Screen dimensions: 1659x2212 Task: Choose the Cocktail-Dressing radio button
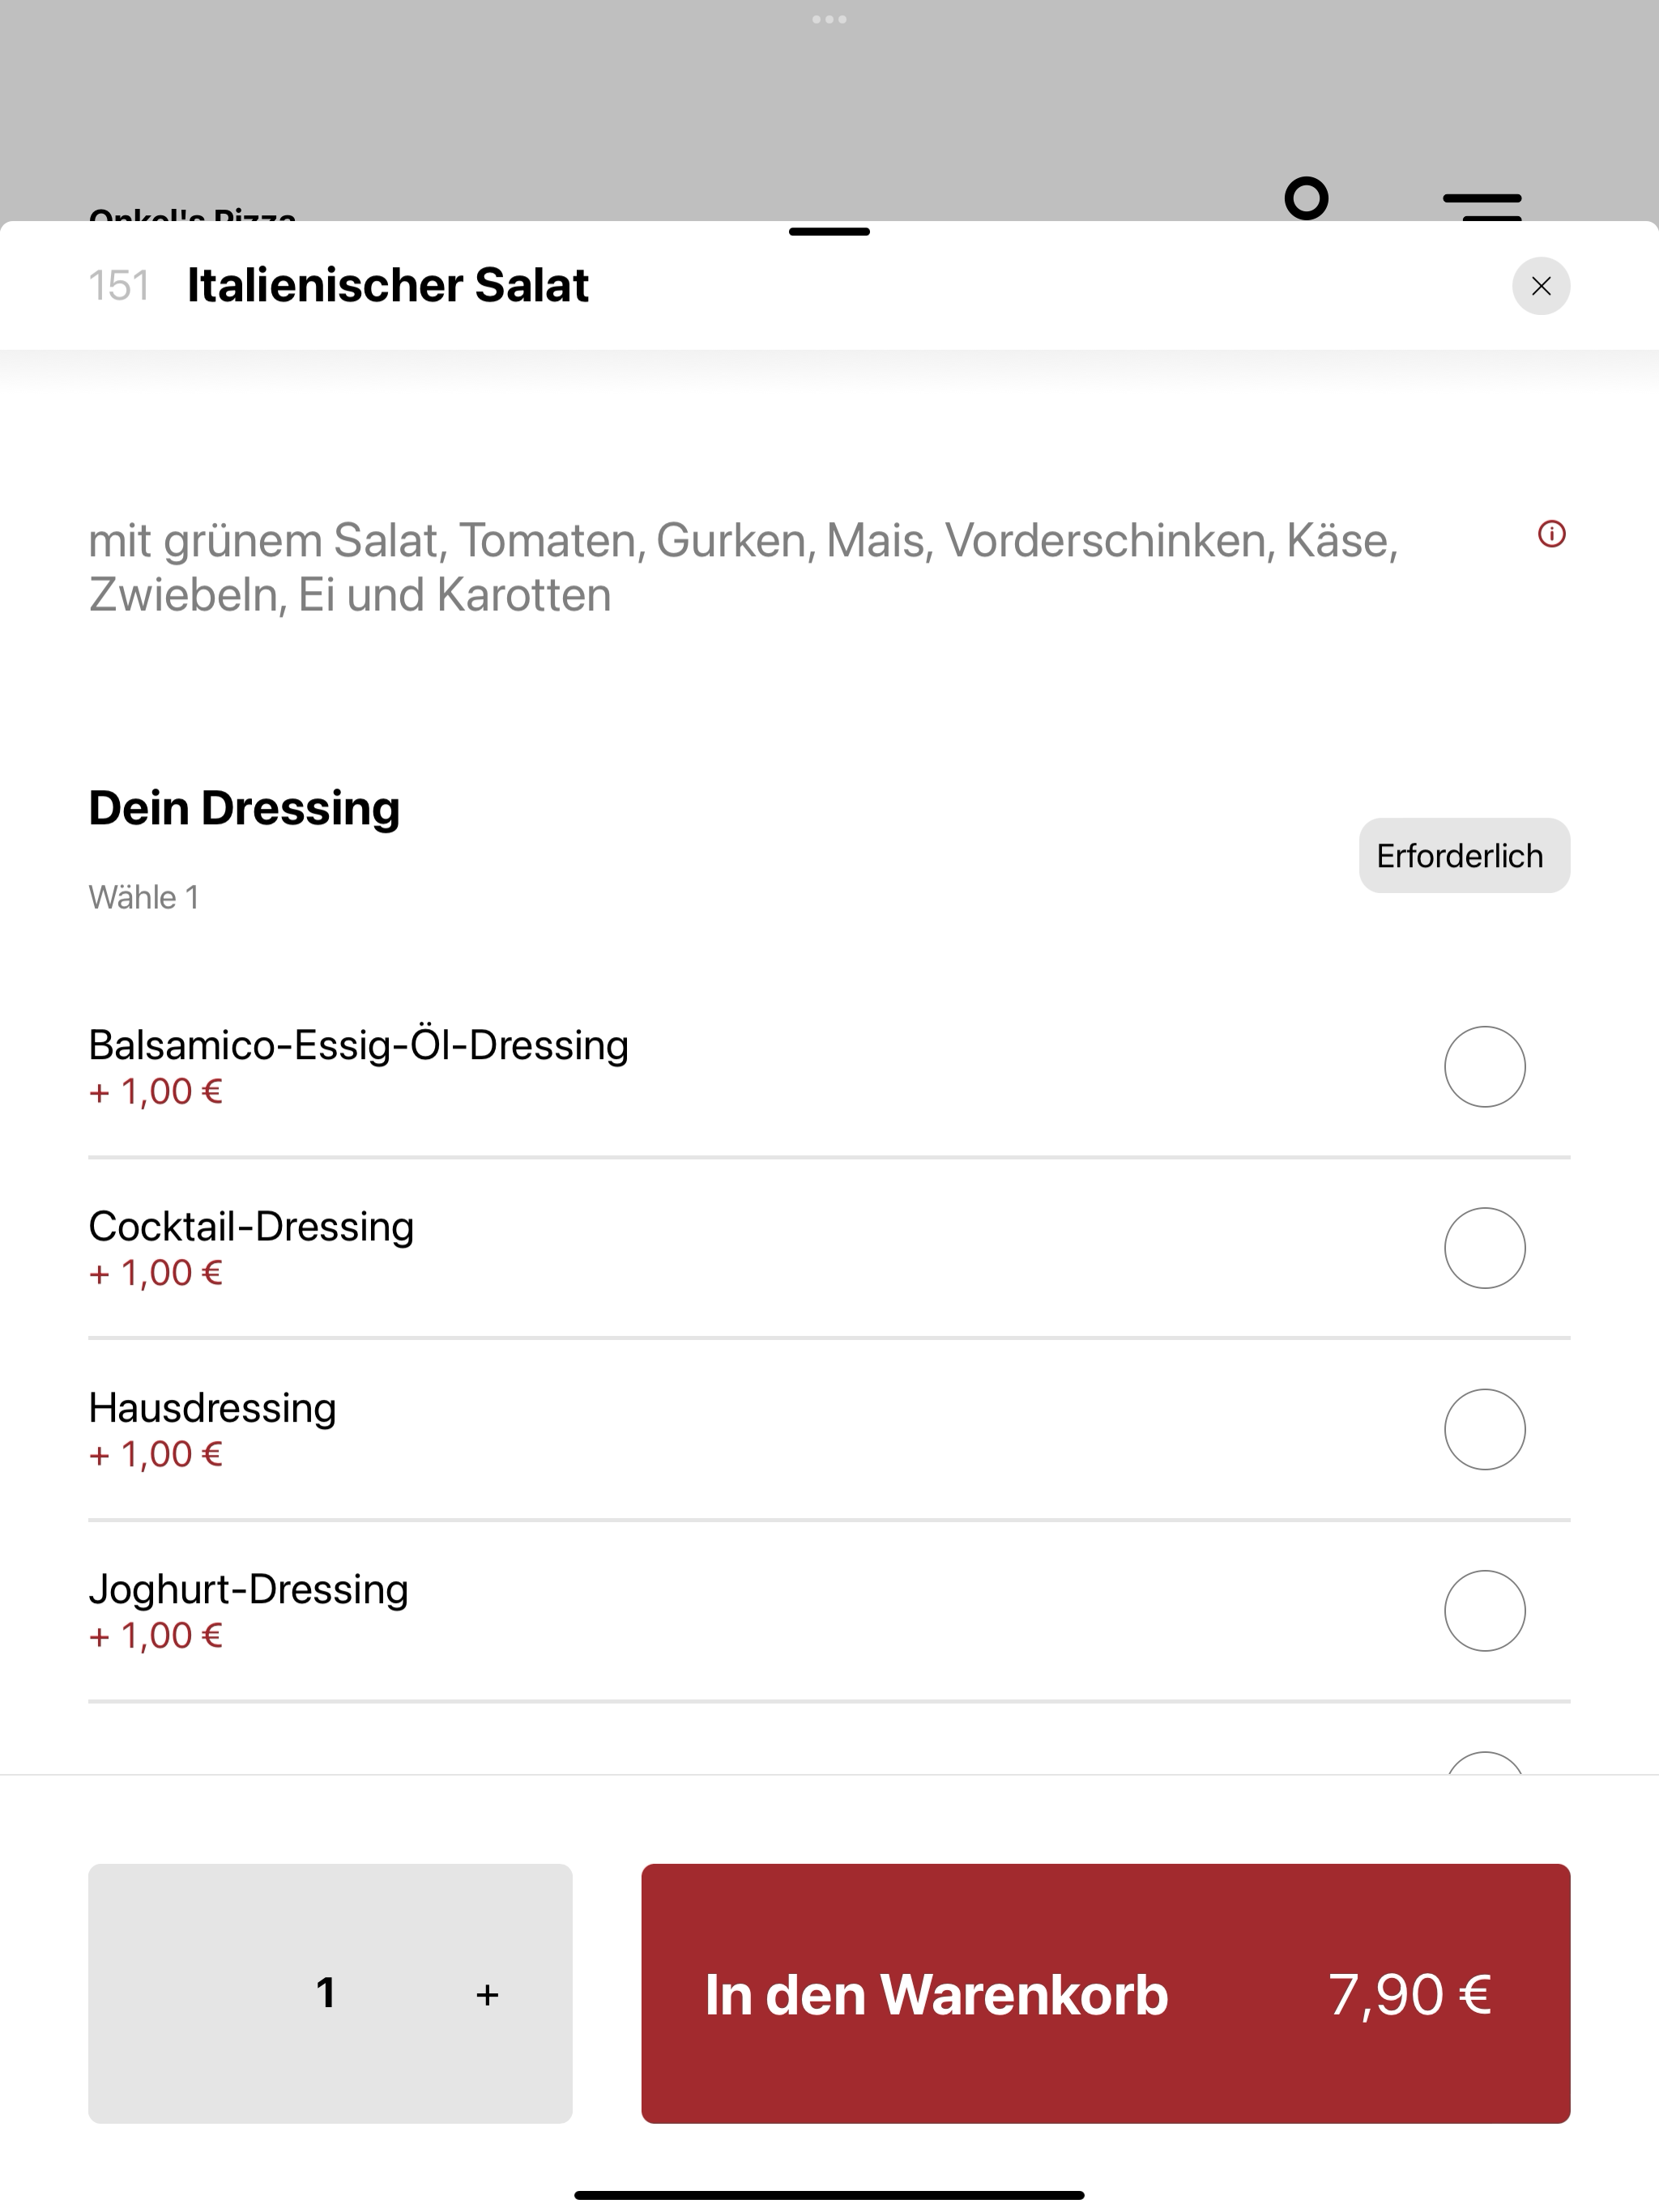click(1484, 1248)
